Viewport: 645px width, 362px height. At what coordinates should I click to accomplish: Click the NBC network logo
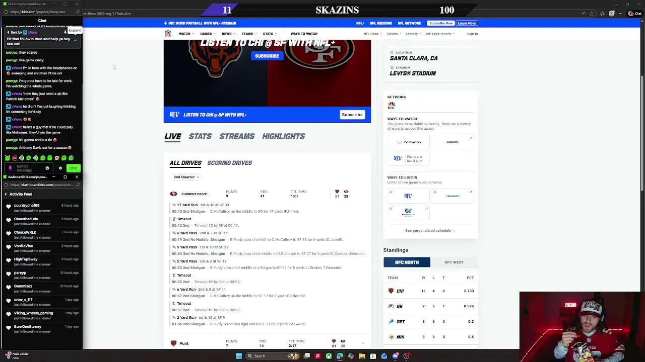[392, 106]
